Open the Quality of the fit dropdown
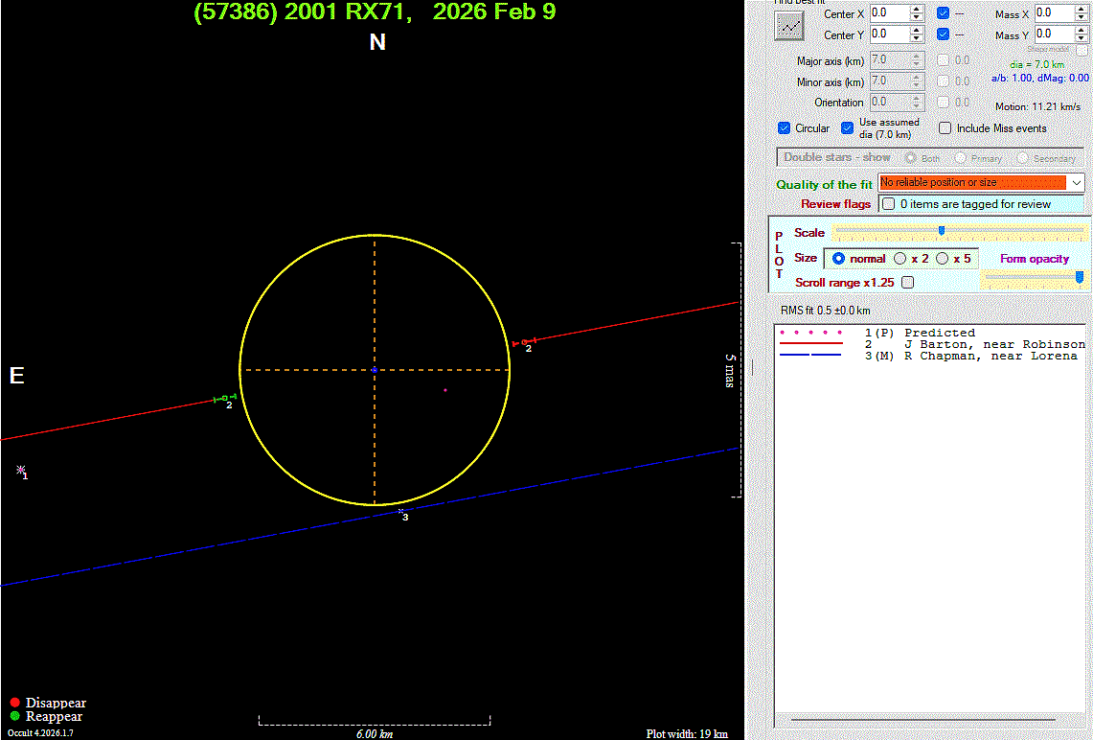 click(1077, 182)
